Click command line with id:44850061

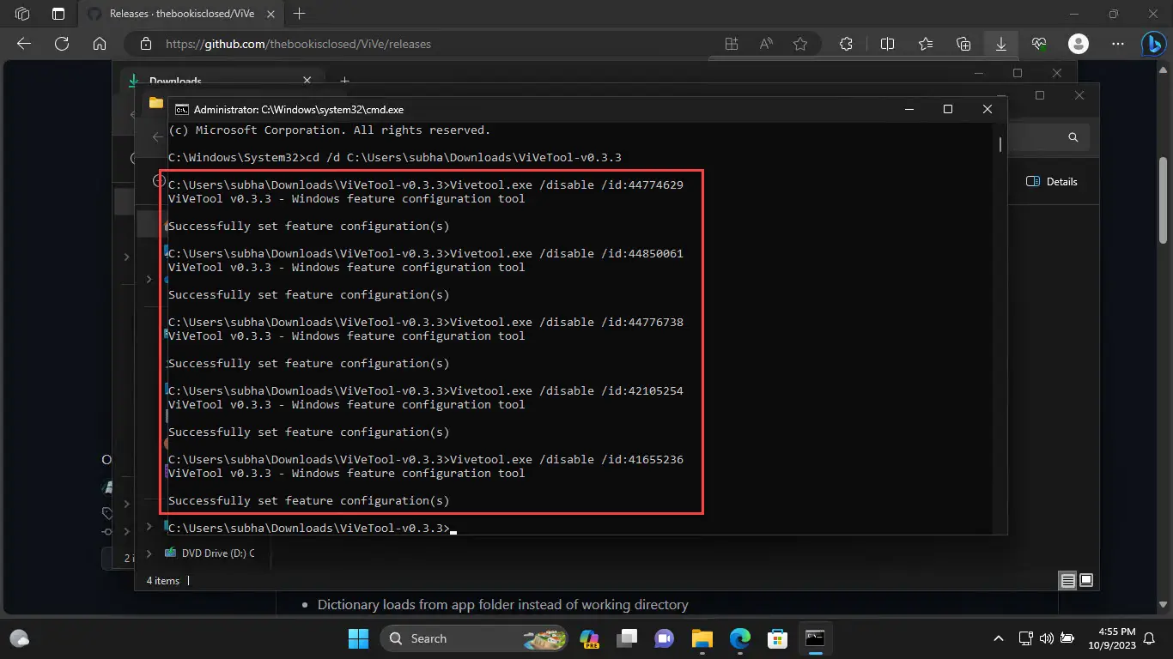[426, 253]
